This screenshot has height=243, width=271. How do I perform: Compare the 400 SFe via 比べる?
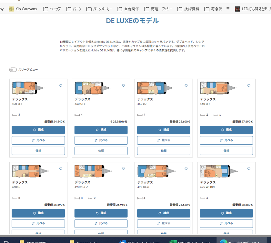pos(38,140)
